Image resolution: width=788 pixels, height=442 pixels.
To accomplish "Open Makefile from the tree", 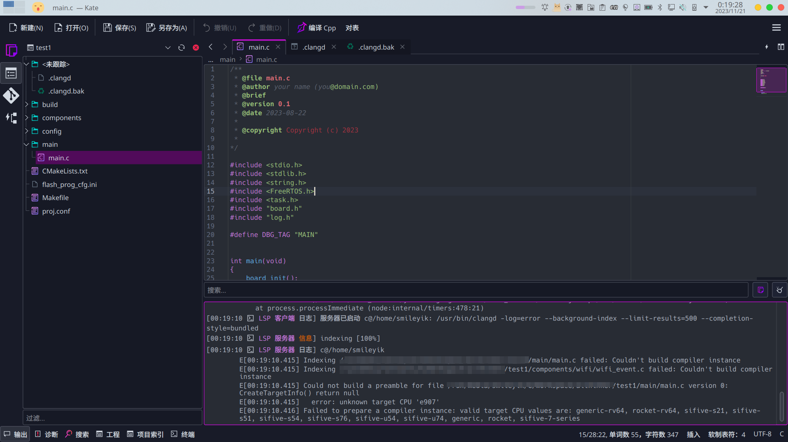I will [55, 198].
